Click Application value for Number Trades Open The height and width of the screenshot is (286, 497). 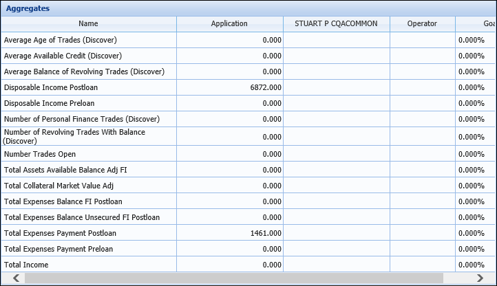(x=272, y=154)
